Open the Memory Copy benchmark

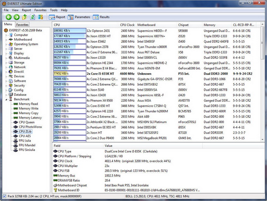[29, 113]
